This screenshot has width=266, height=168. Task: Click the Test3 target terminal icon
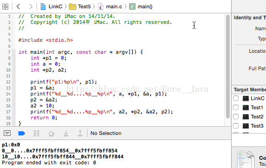(x=246, y=126)
